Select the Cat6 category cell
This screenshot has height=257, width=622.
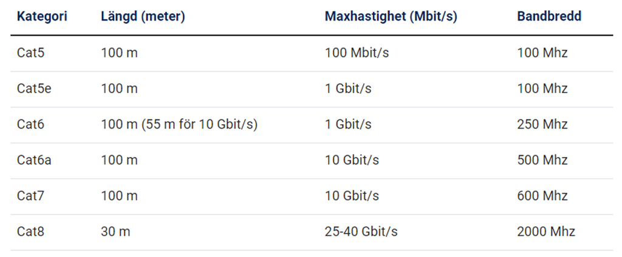31,124
